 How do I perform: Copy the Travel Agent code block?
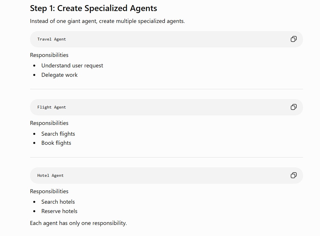point(294,39)
